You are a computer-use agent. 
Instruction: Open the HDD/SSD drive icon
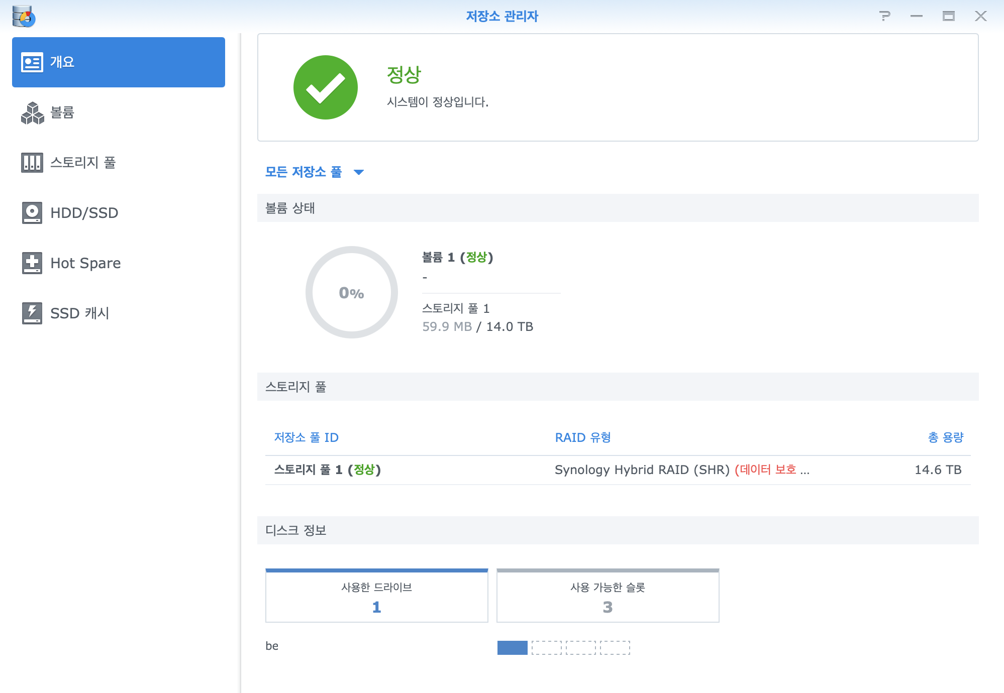(32, 213)
